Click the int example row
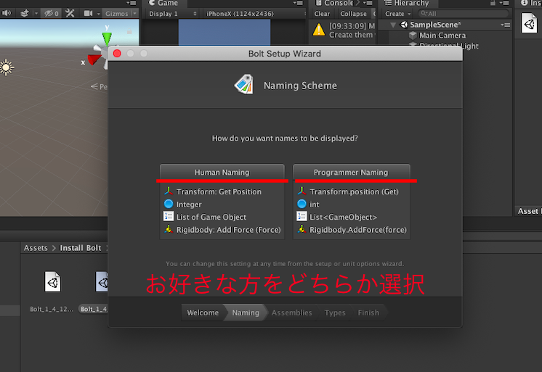The height and width of the screenshot is (372, 542). click(308, 204)
